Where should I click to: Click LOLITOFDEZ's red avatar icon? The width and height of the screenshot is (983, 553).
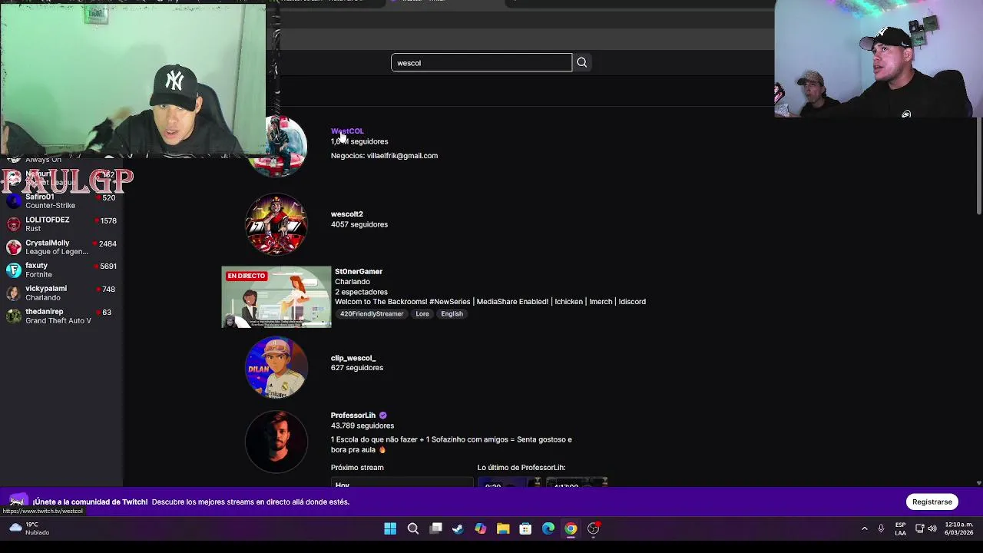[x=13, y=224]
